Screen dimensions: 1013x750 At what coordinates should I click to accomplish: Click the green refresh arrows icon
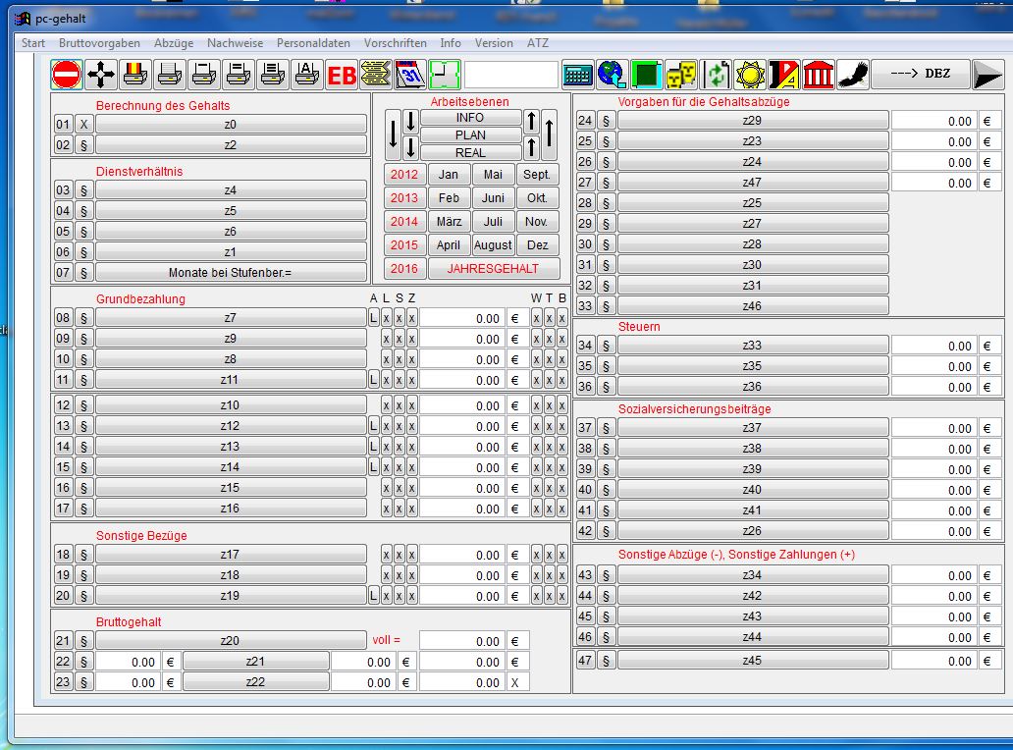(x=716, y=75)
